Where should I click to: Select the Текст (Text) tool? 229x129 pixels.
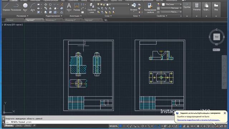pos(69,7)
